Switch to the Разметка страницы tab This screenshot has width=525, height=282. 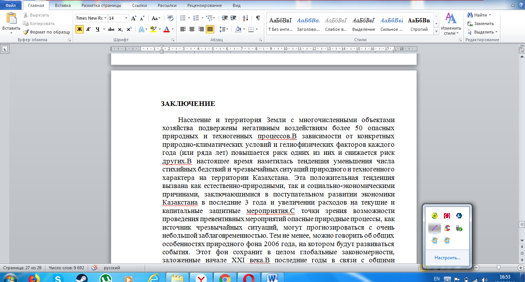tap(101, 6)
